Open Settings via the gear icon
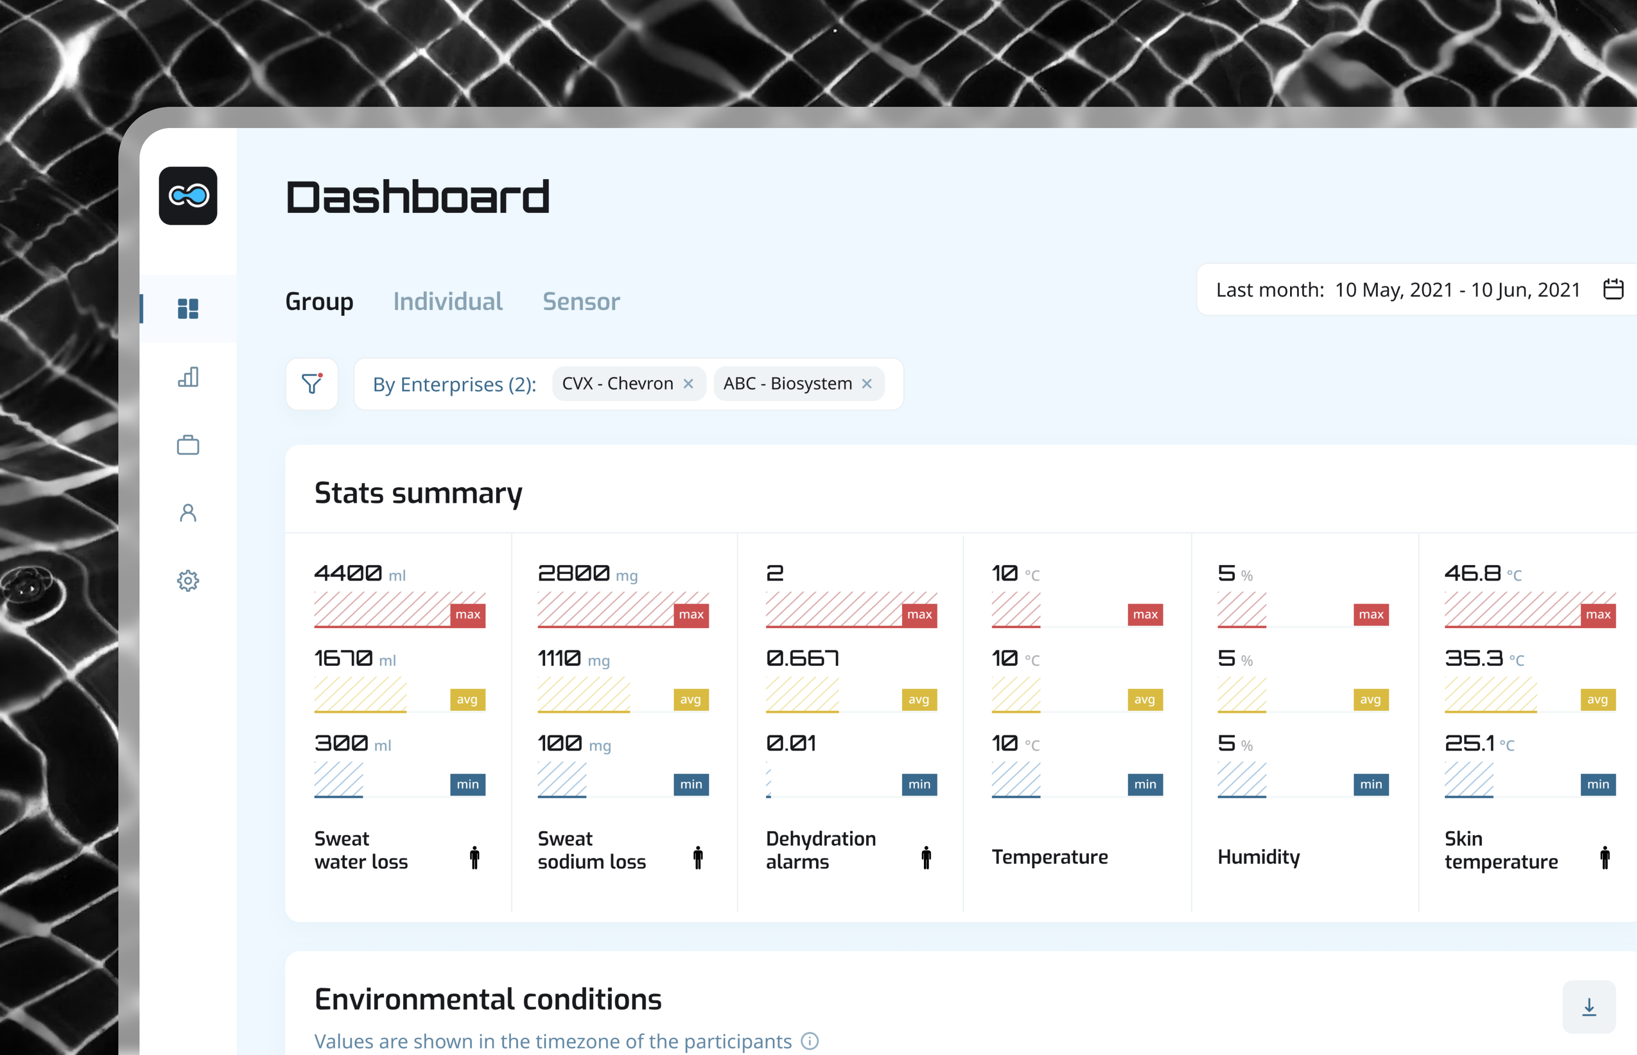Viewport: 1637px width, 1055px height. [x=188, y=579]
